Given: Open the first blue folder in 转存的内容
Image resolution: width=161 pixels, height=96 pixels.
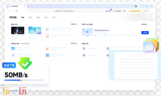Looking at the screenshot, I should [13, 49].
